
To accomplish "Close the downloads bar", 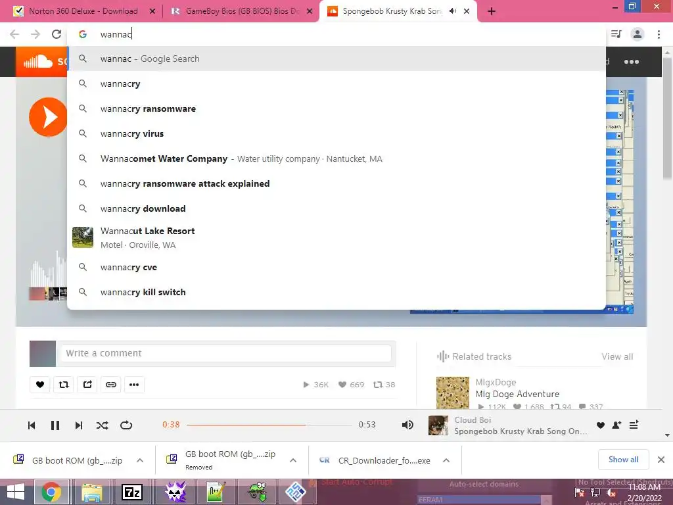I will pyautogui.click(x=661, y=460).
